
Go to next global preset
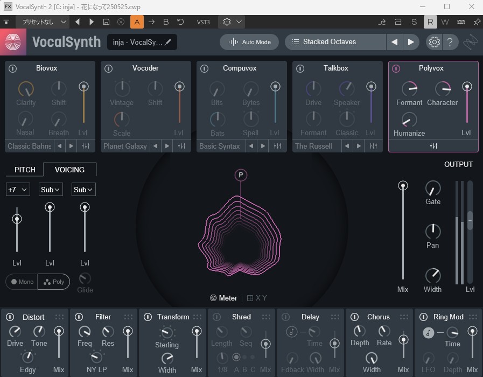[411, 42]
